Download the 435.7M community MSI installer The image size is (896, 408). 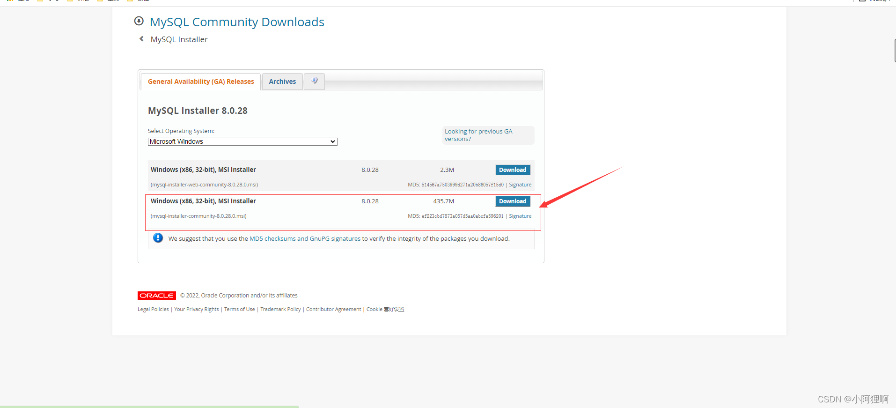513,201
